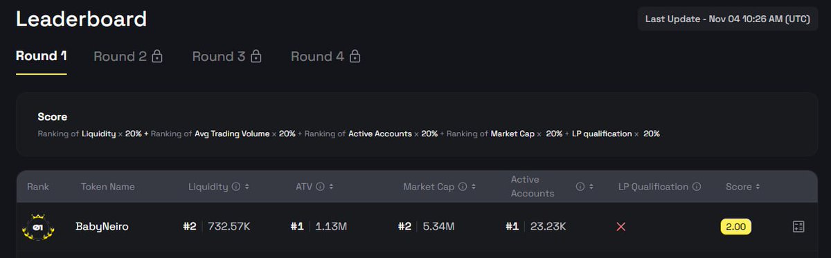Click the Last Update timestamp badge
This screenshot has width=831, height=258.
point(727,19)
